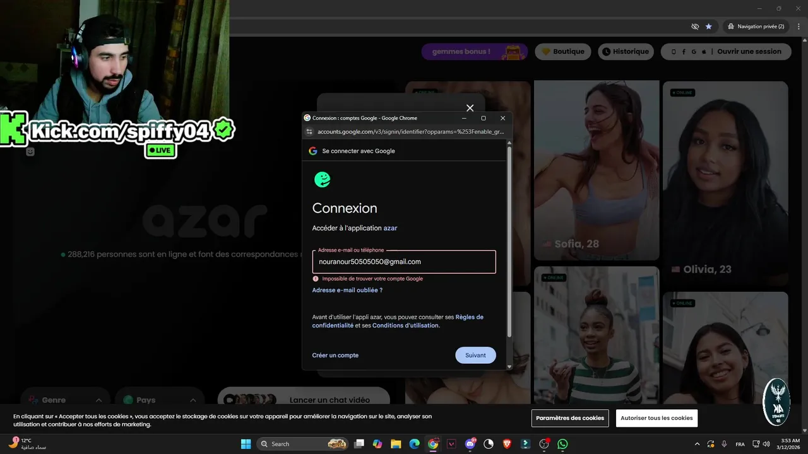This screenshot has height=454, width=808.
Task: Click the FRA language indicator
Action: click(x=740, y=444)
